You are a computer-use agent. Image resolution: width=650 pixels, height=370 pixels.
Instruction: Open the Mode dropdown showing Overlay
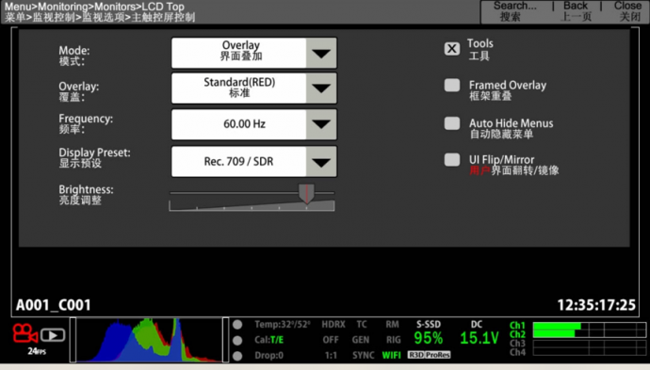(254, 53)
